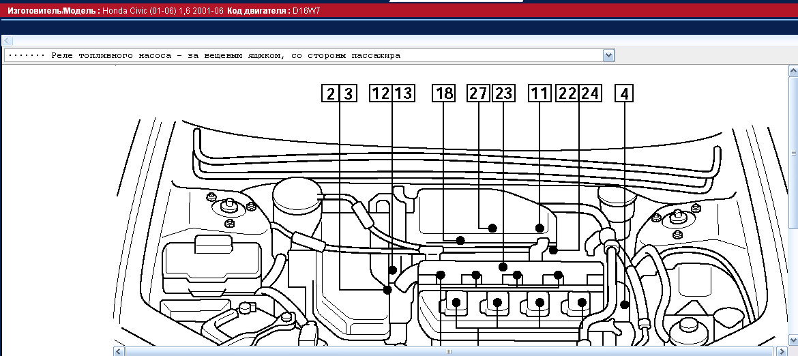Viewport: 798px width, 356px height.
Task: Select component label 3 in the diagram
Action: click(x=348, y=93)
